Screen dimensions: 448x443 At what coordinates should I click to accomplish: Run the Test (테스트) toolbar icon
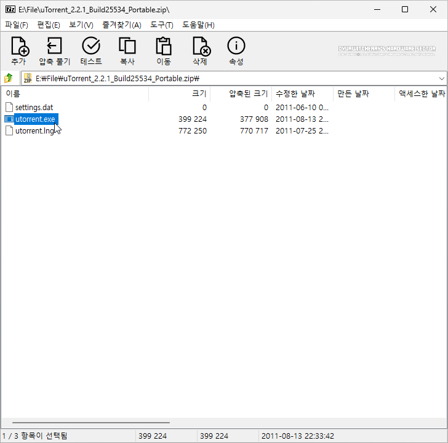pos(91,46)
